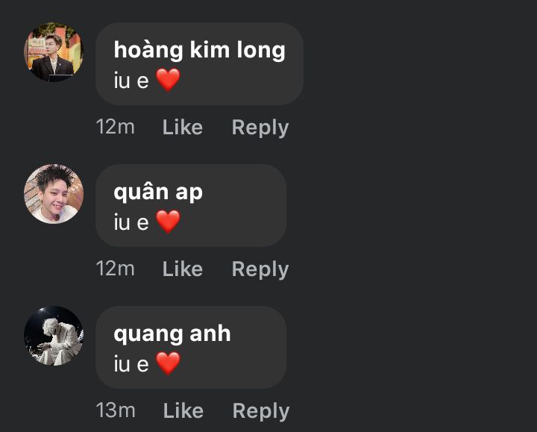Screen dimensions: 537x432
Task: Open quân ap's profile picture
Action: click(x=54, y=194)
